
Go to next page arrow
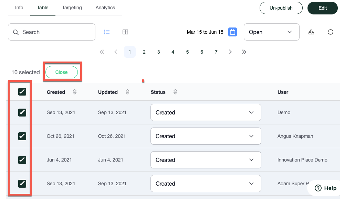coord(230,52)
